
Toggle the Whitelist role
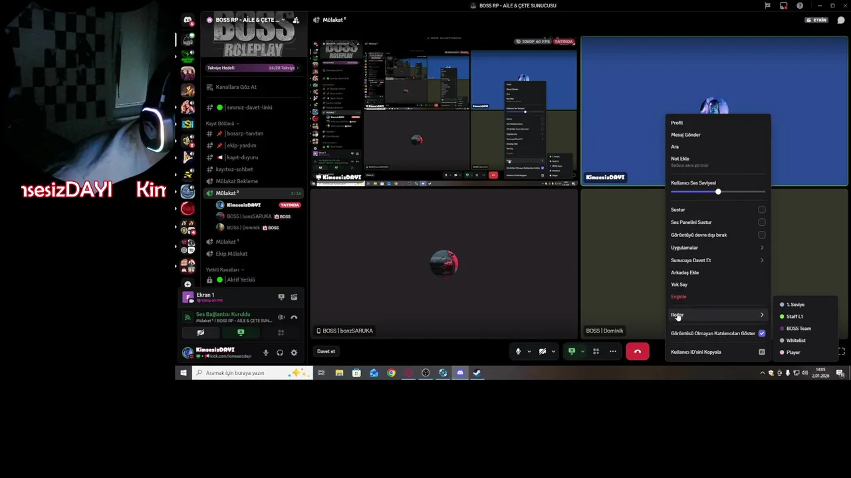coord(804,341)
